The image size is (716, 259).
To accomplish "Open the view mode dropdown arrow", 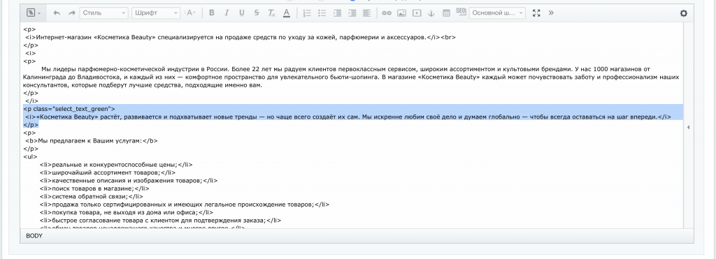I will [x=39, y=13].
